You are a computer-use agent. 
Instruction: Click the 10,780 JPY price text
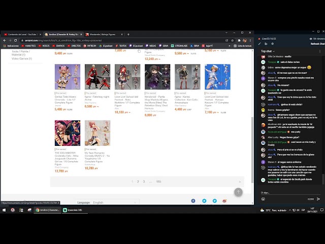click(91, 168)
